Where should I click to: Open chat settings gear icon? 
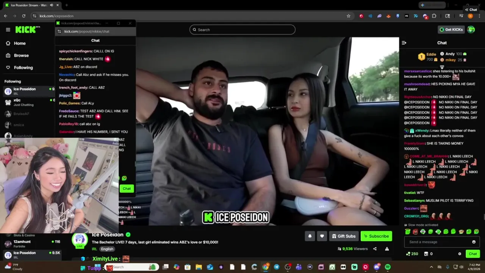click(460, 254)
